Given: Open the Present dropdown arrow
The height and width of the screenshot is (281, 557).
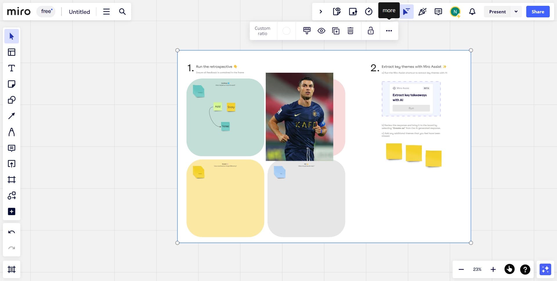Looking at the screenshot, I should pyautogui.click(x=516, y=12).
